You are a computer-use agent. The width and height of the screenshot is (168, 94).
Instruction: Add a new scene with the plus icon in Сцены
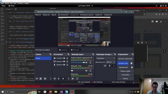(37, 79)
